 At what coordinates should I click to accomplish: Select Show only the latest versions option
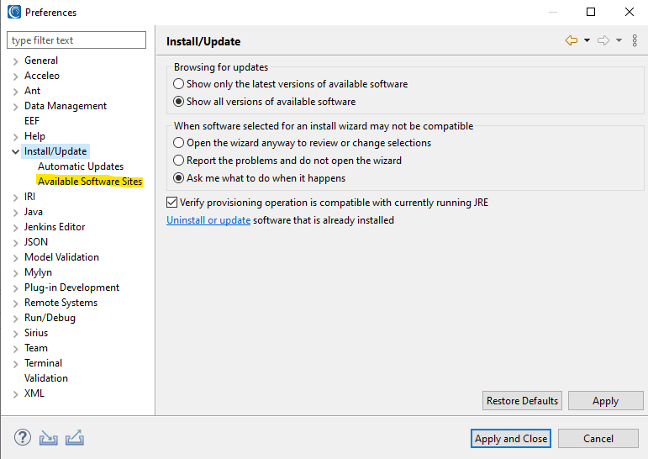[x=178, y=84]
